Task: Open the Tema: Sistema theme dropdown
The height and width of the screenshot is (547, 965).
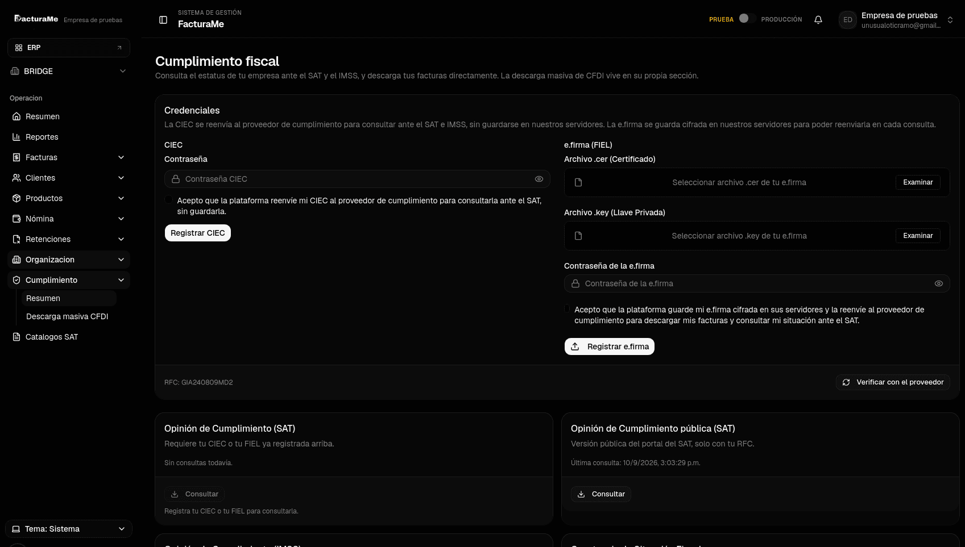Action: point(69,529)
